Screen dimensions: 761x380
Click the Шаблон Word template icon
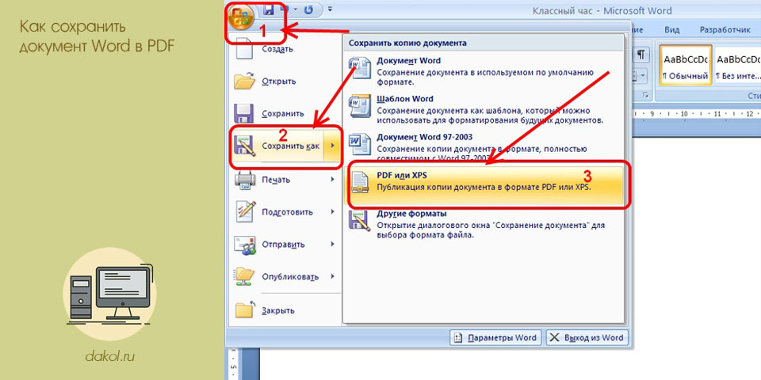tap(360, 105)
